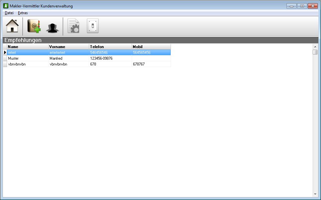This screenshot has height=200, width=321.
Task: Open the Extras menu
Action: pos(23,13)
